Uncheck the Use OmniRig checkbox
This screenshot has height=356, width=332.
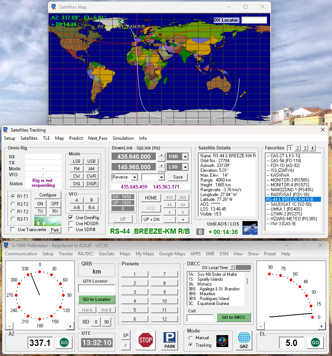71,217
